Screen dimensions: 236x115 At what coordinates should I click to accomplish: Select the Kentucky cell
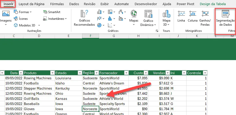tap(68, 88)
